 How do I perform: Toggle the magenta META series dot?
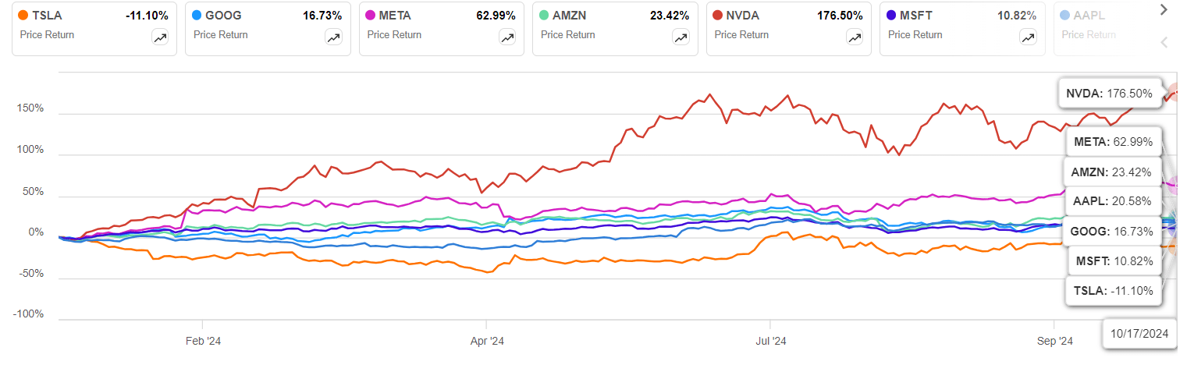point(371,15)
